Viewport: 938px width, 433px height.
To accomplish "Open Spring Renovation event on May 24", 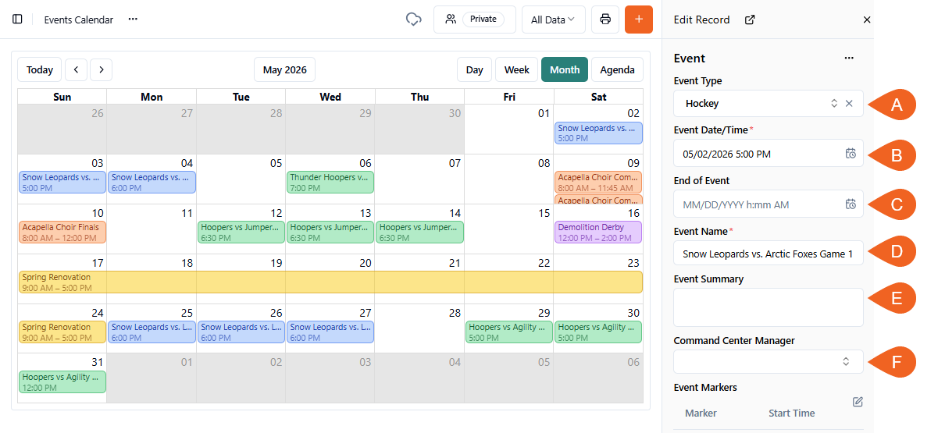I will (62, 332).
